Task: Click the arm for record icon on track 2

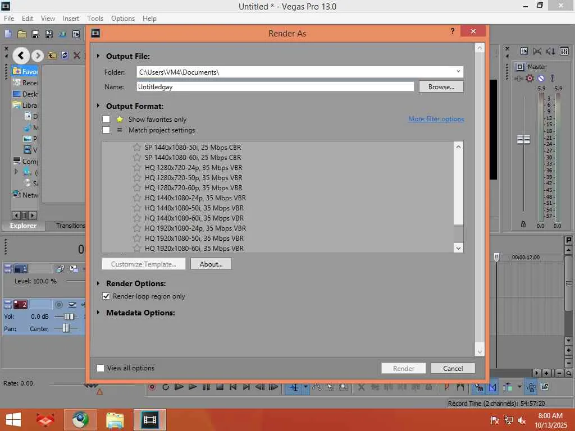Action: coord(58,305)
